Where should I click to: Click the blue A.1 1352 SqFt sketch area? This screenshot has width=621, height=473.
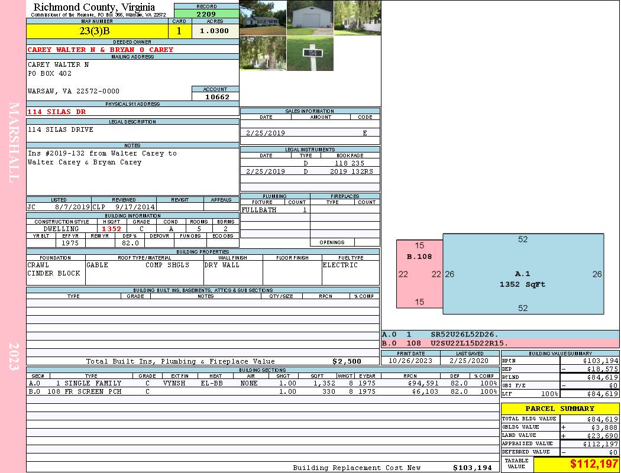523,278
